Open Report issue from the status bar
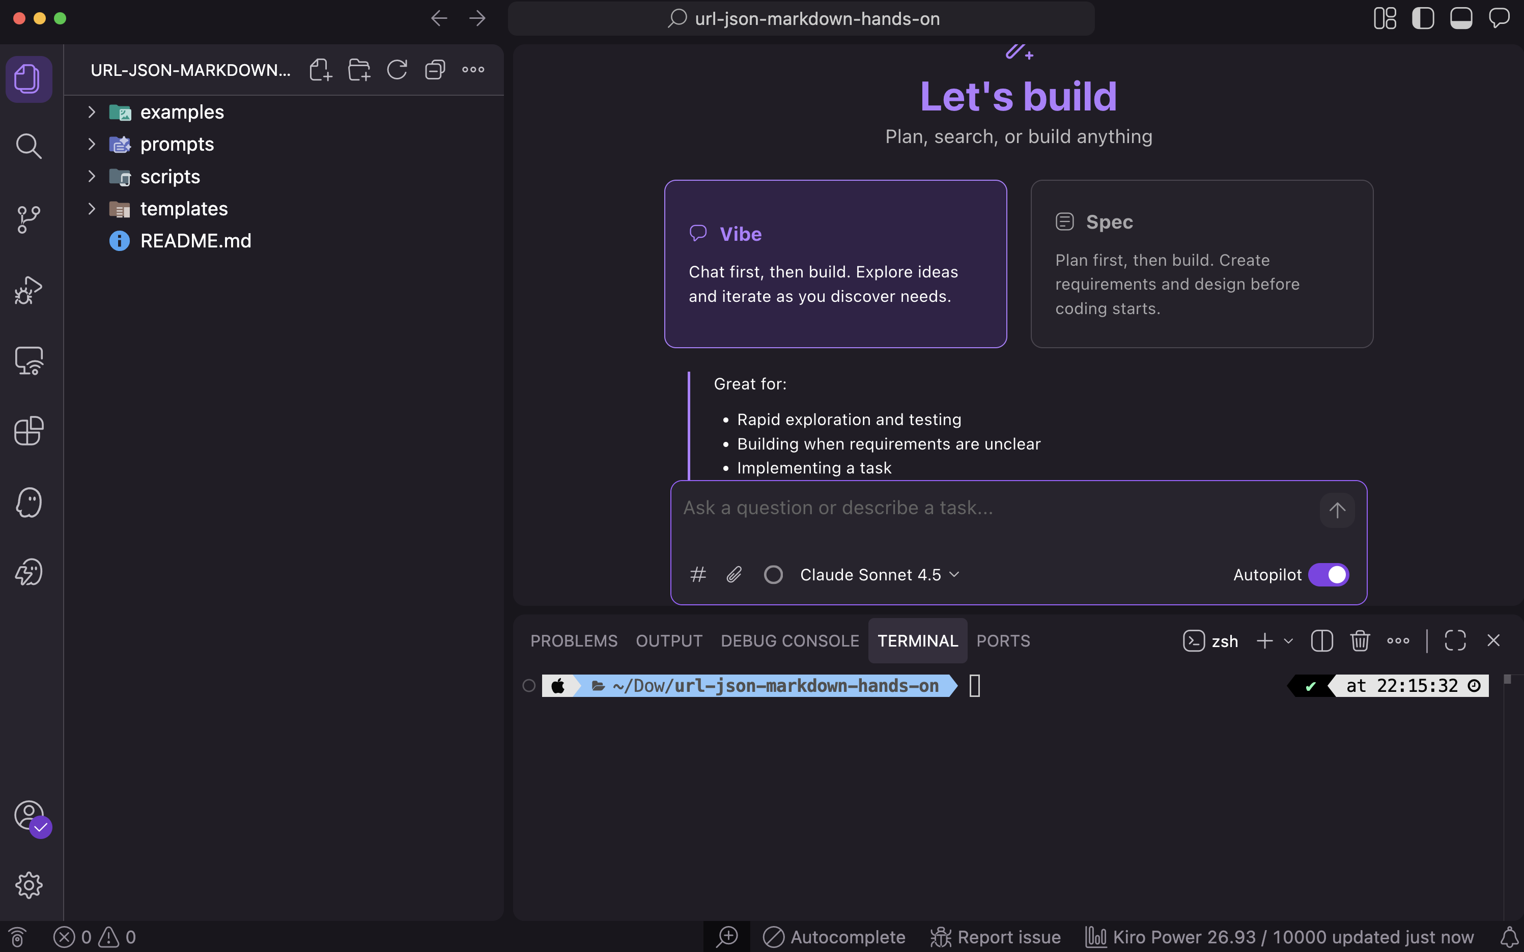The width and height of the screenshot is (1524, 952). pyautogui.click(x=995, y=937)
